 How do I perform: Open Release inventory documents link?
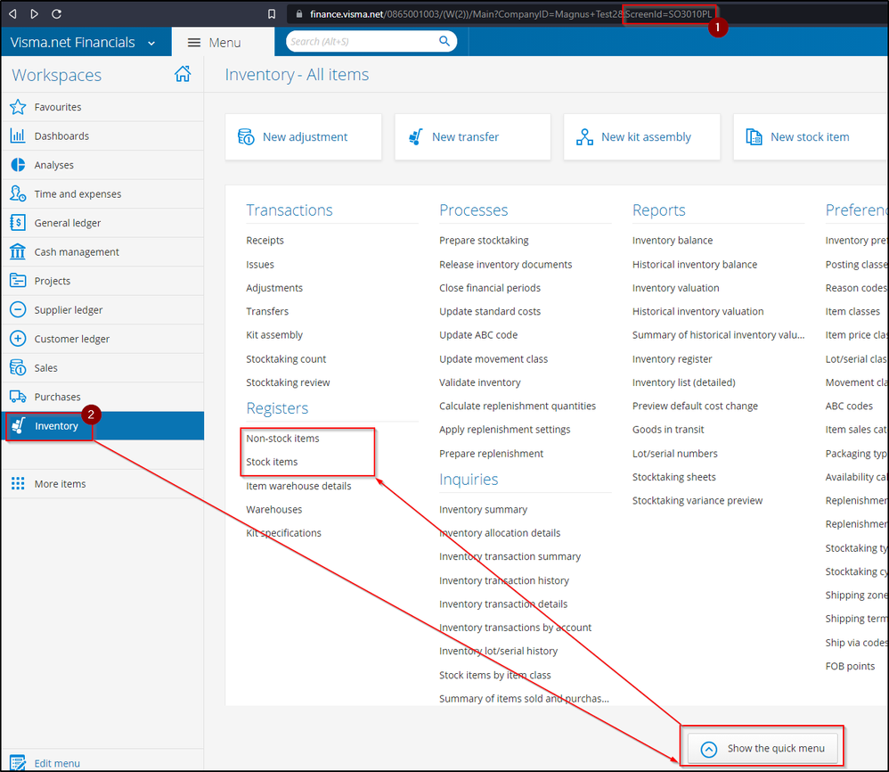click(x=505, y=265)
